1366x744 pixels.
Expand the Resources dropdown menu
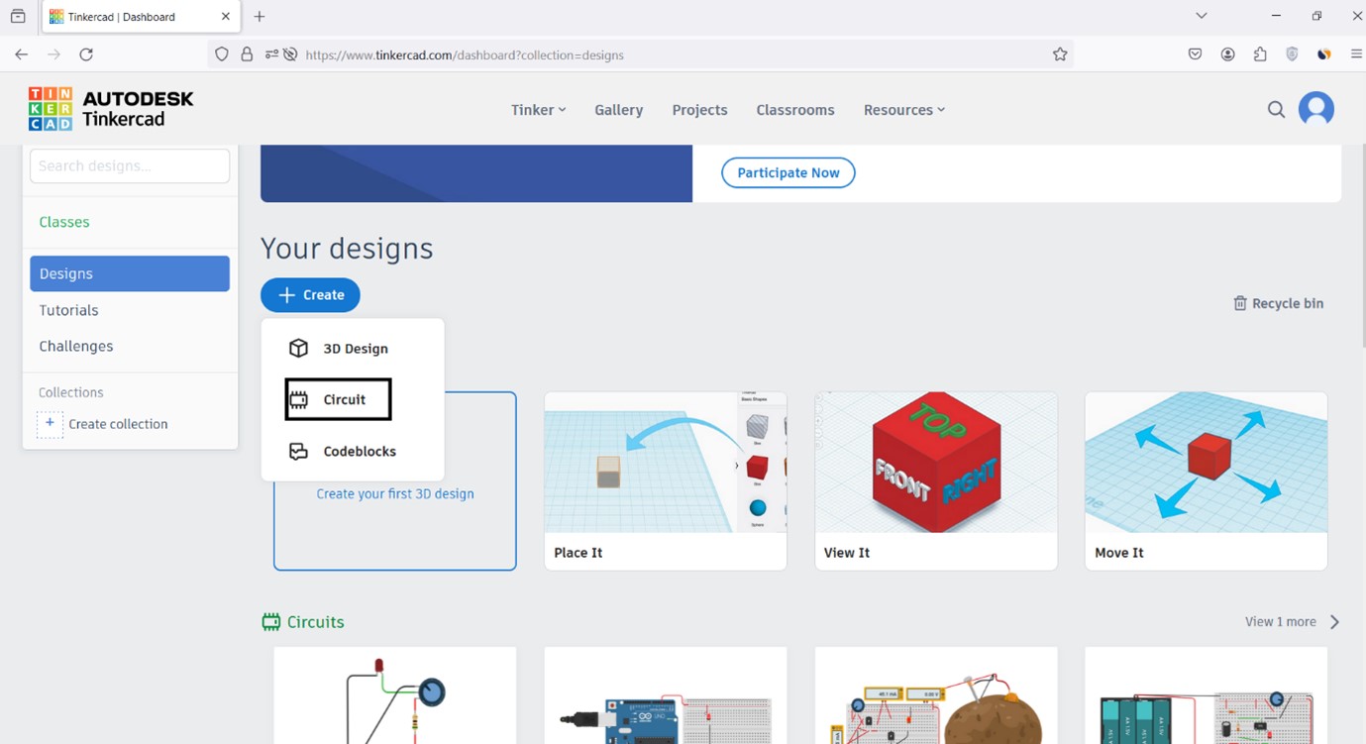904,110
